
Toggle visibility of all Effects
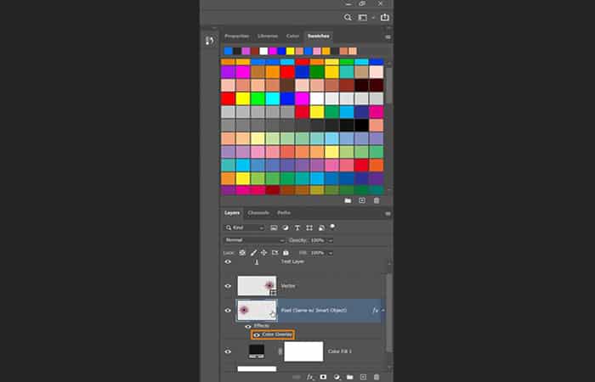248,326
